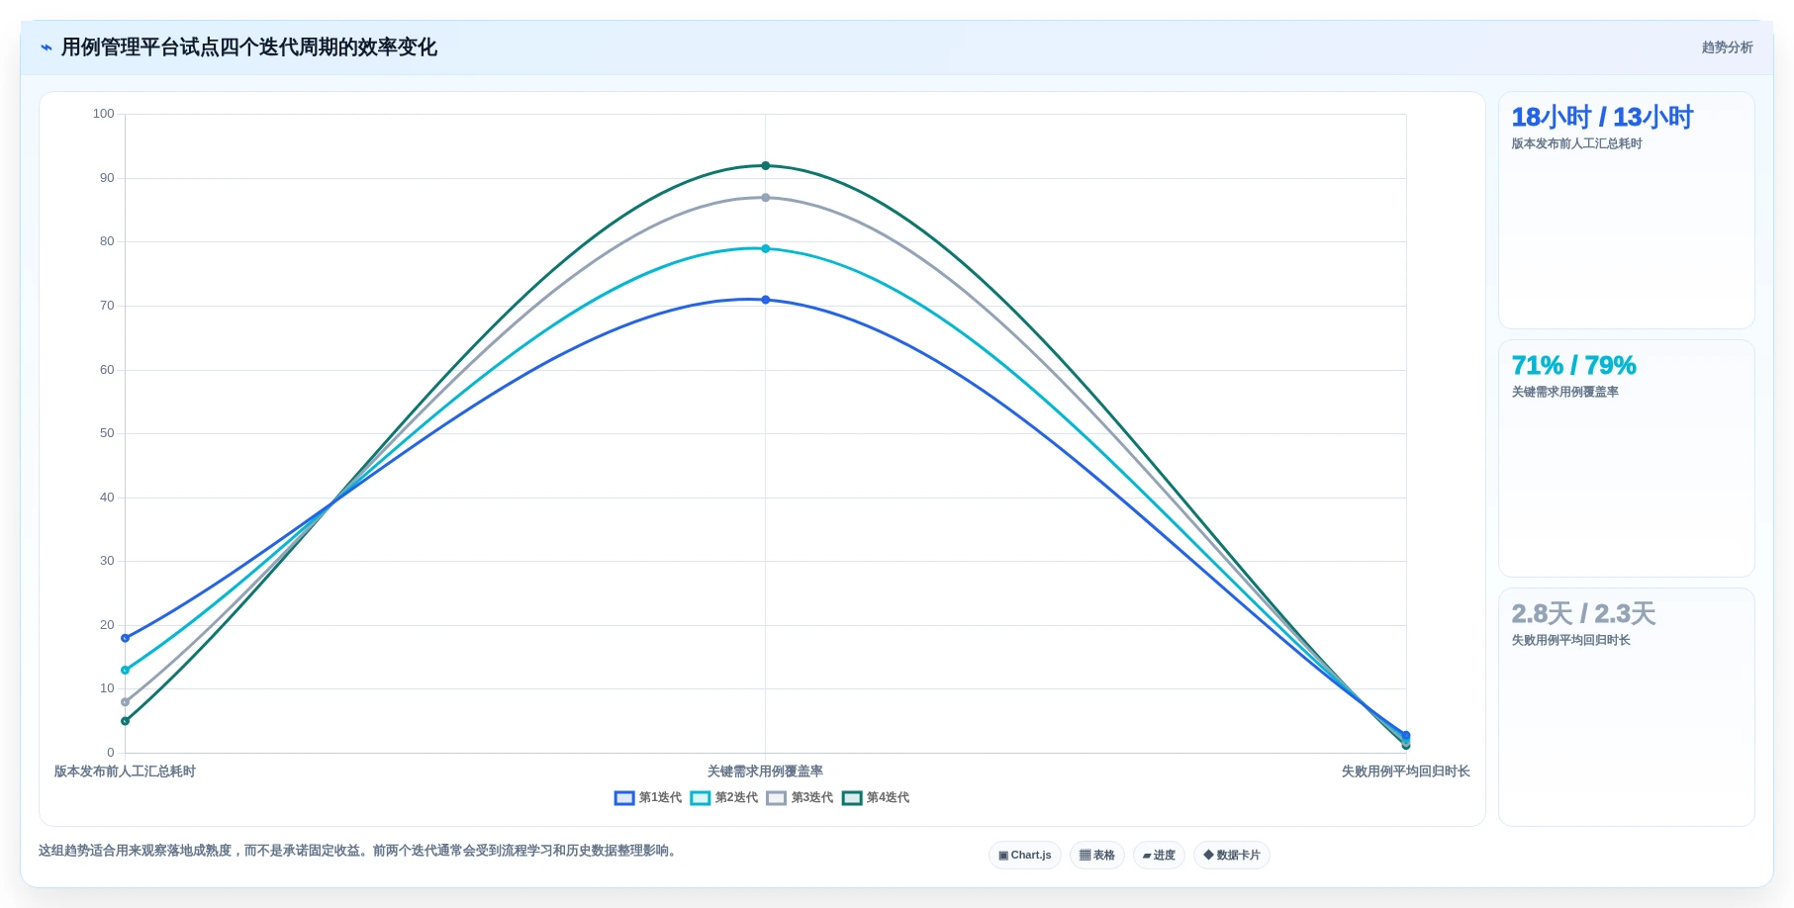Click the 100 y-axis tick label
Image resolution: width=1794 pixels, height=908 pixels.
click(104, 114)
